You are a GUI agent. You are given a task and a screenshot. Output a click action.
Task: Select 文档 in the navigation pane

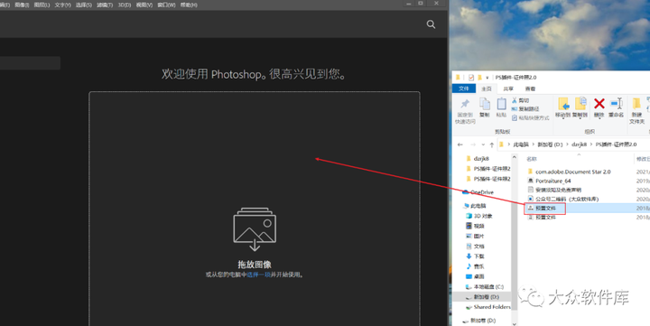478,247
